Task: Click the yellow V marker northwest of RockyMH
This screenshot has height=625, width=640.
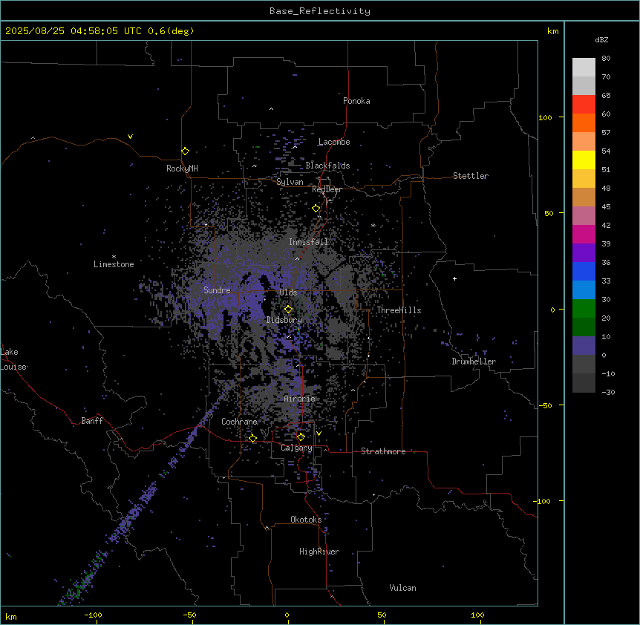Action: point(130,137)
